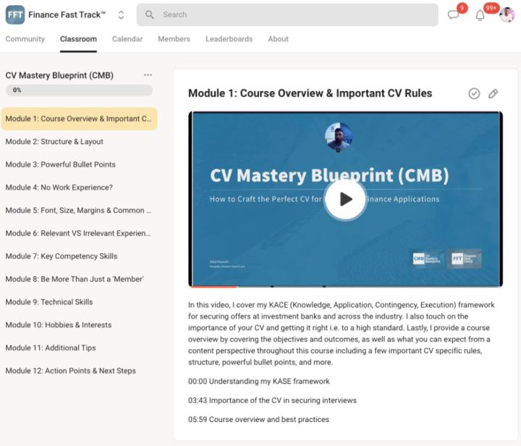The height and width of the screenshot is (446, 521).
Task: Switch to the Community tab
Action: click(x=25, y=39)
